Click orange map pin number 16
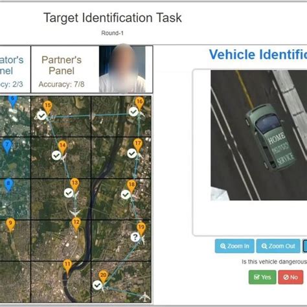The height and width of the screenshot is (307, 307). click(139, 103)
